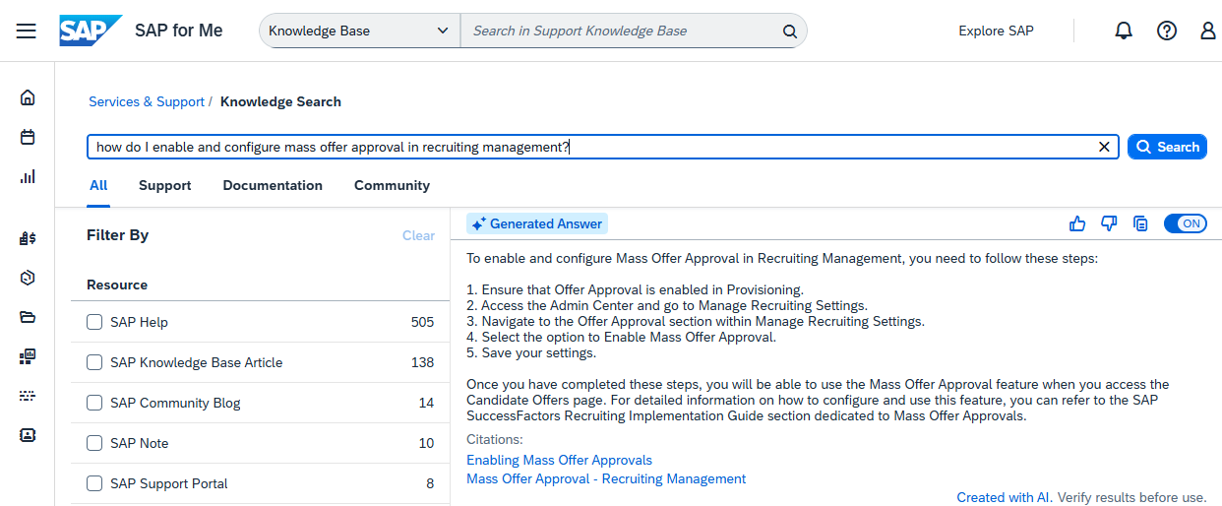Switch to the All tab
Image resolution: width=1222 pixels, height=506 pixels.
(x=98, y=185)
